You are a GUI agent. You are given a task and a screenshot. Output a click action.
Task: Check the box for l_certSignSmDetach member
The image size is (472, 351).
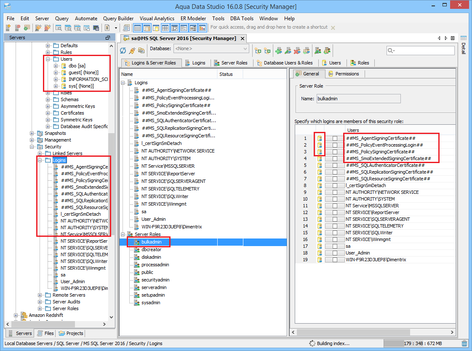(x=335, y=185)
